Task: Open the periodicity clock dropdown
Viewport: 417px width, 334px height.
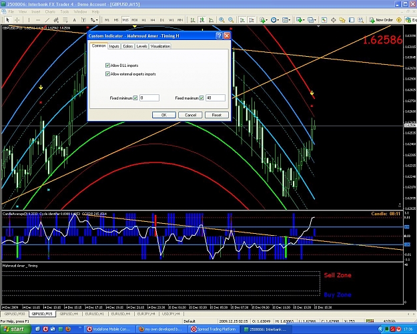Action: 274,20
